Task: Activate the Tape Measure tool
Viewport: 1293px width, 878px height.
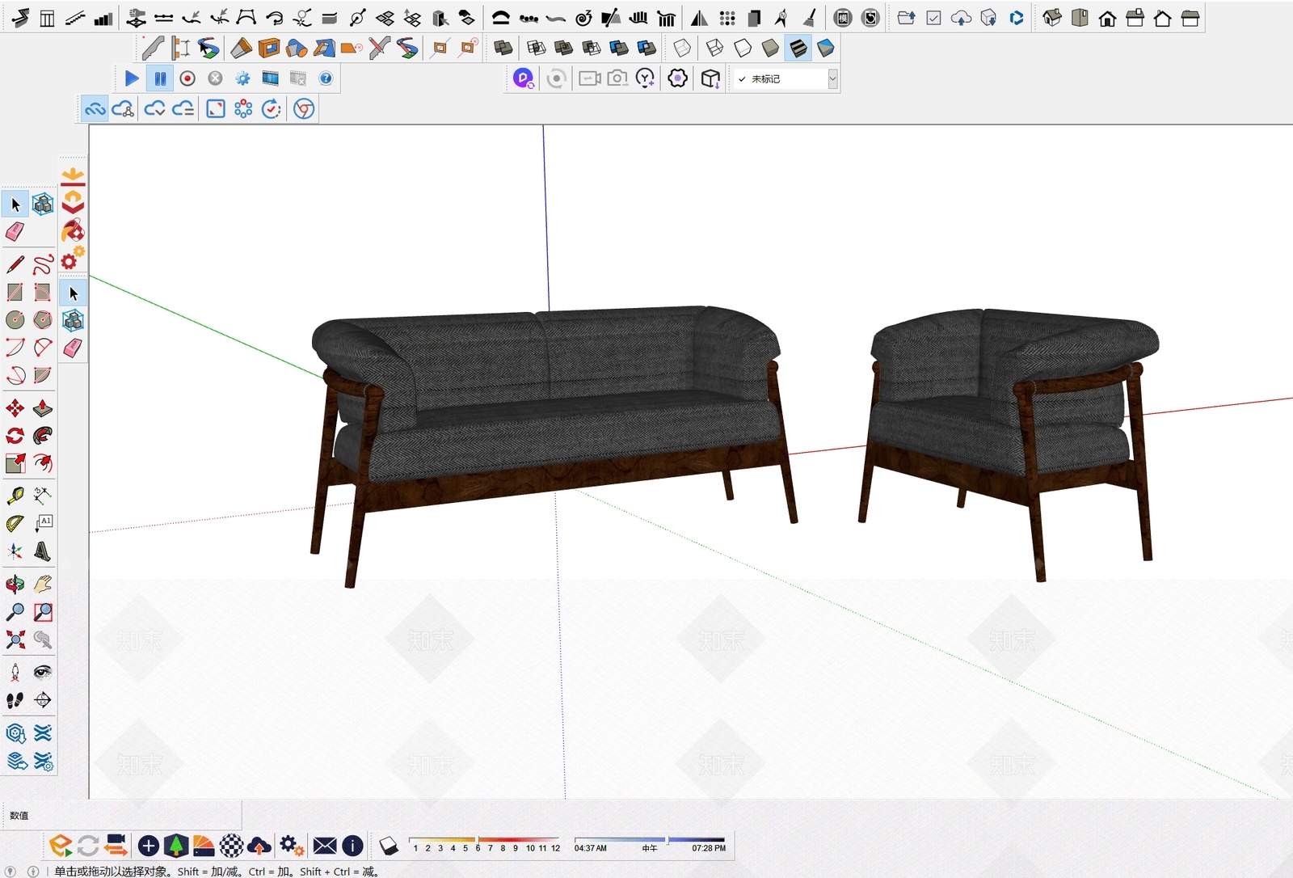Action: (15, 495)
